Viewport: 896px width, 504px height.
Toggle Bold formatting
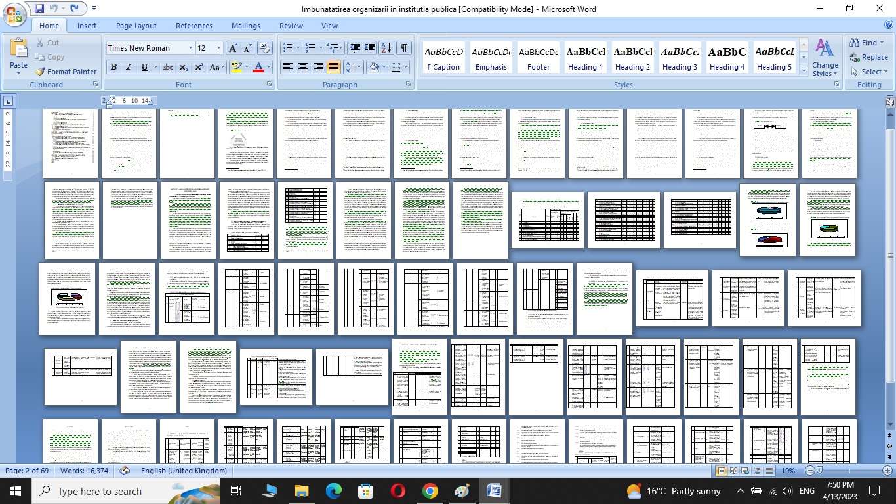(113, 67)
